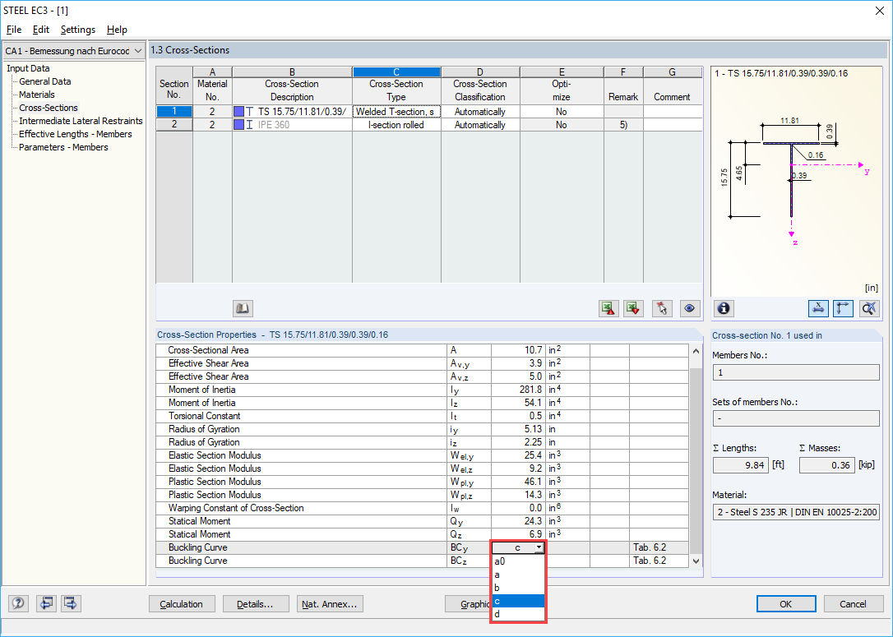Open the Help menu
The height and width of the screenshot is (637, 893).
[x=117, y=30]
